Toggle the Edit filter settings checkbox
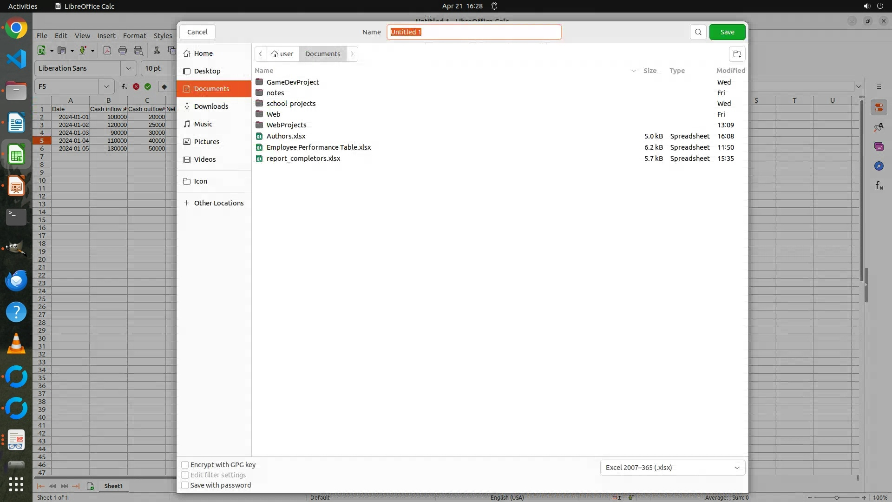 click(x=185, y=475)
